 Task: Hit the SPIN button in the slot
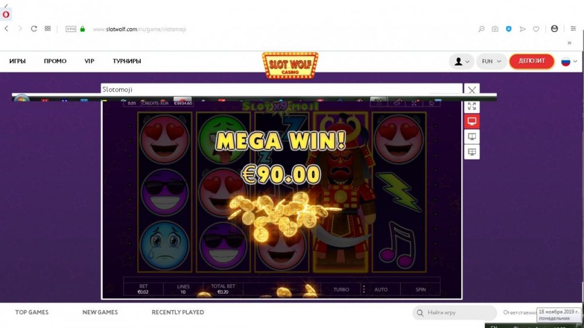pos(420,290)
